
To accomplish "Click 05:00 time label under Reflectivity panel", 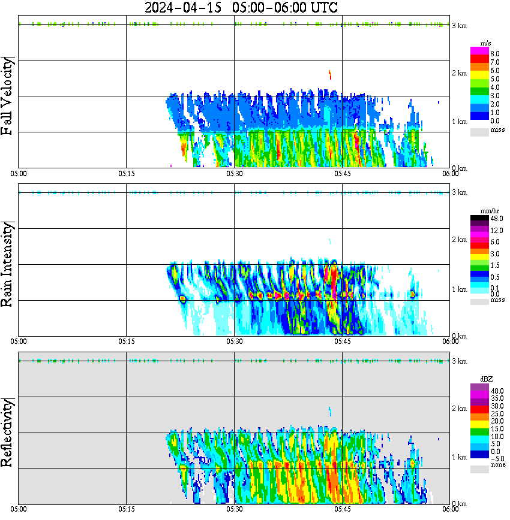I will tap(19, 509).
